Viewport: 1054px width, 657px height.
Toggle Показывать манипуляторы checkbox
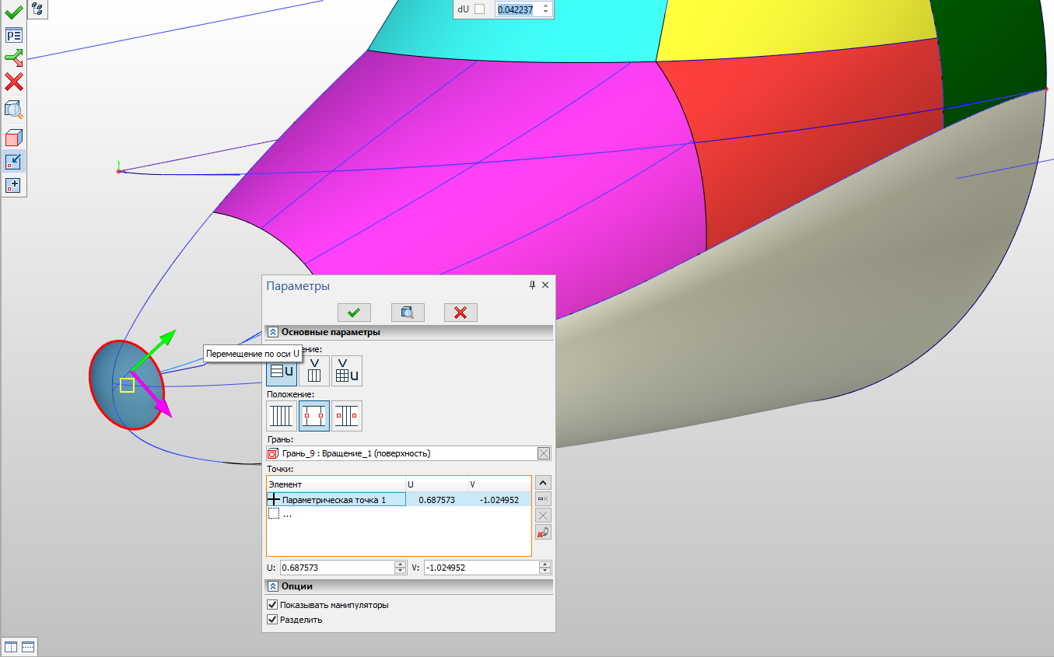[x=272, y=605]
